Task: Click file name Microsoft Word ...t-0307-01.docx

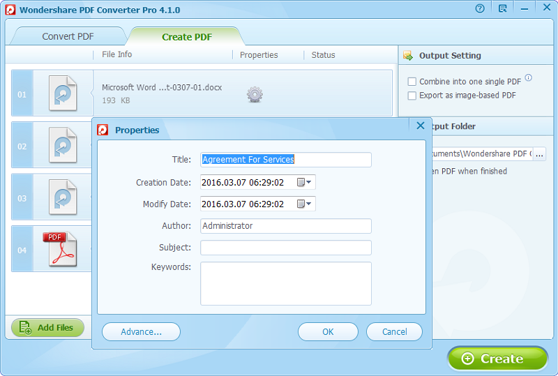Action: (x=162, y=88)
